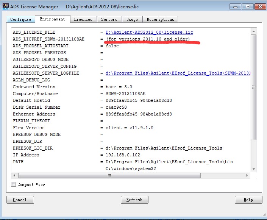This screenshot has height=220, width=267.
Task: Open the D:\Agilent\ADS2012_08\license.lic link
Action: 149,32
